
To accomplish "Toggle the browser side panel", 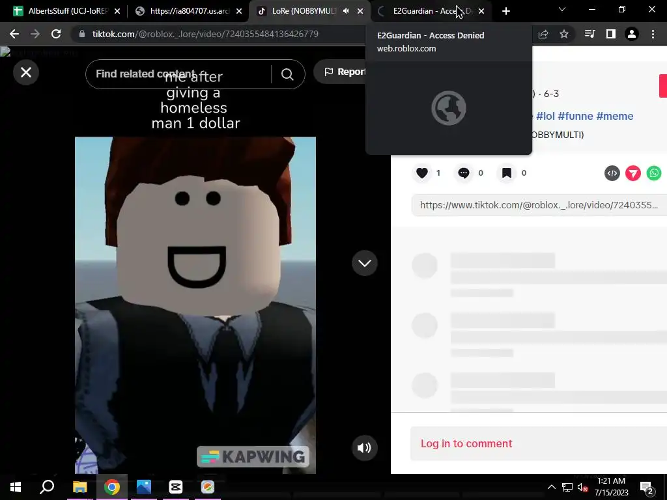I will tap(611, 34).
